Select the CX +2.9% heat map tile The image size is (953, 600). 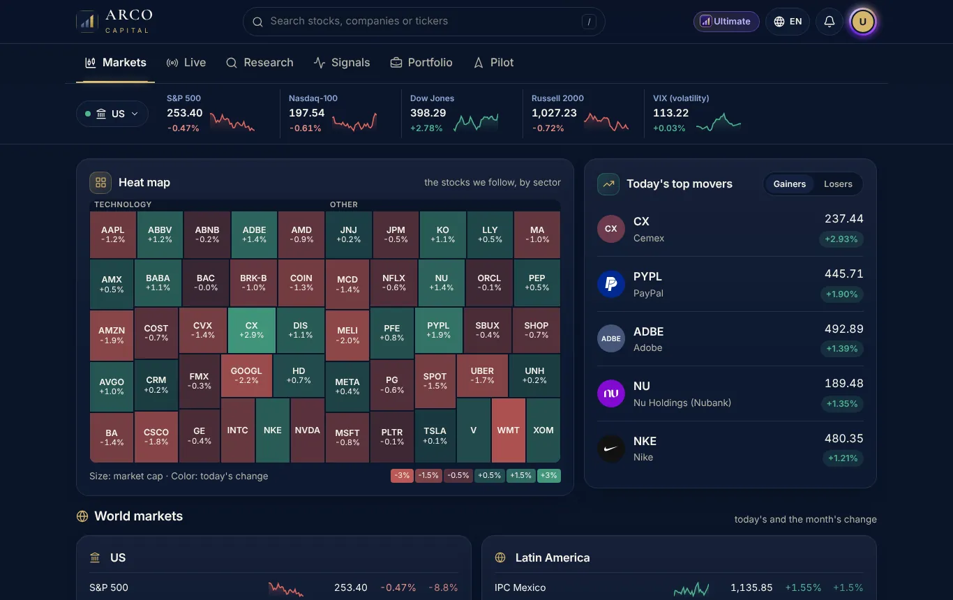(252, 330)
